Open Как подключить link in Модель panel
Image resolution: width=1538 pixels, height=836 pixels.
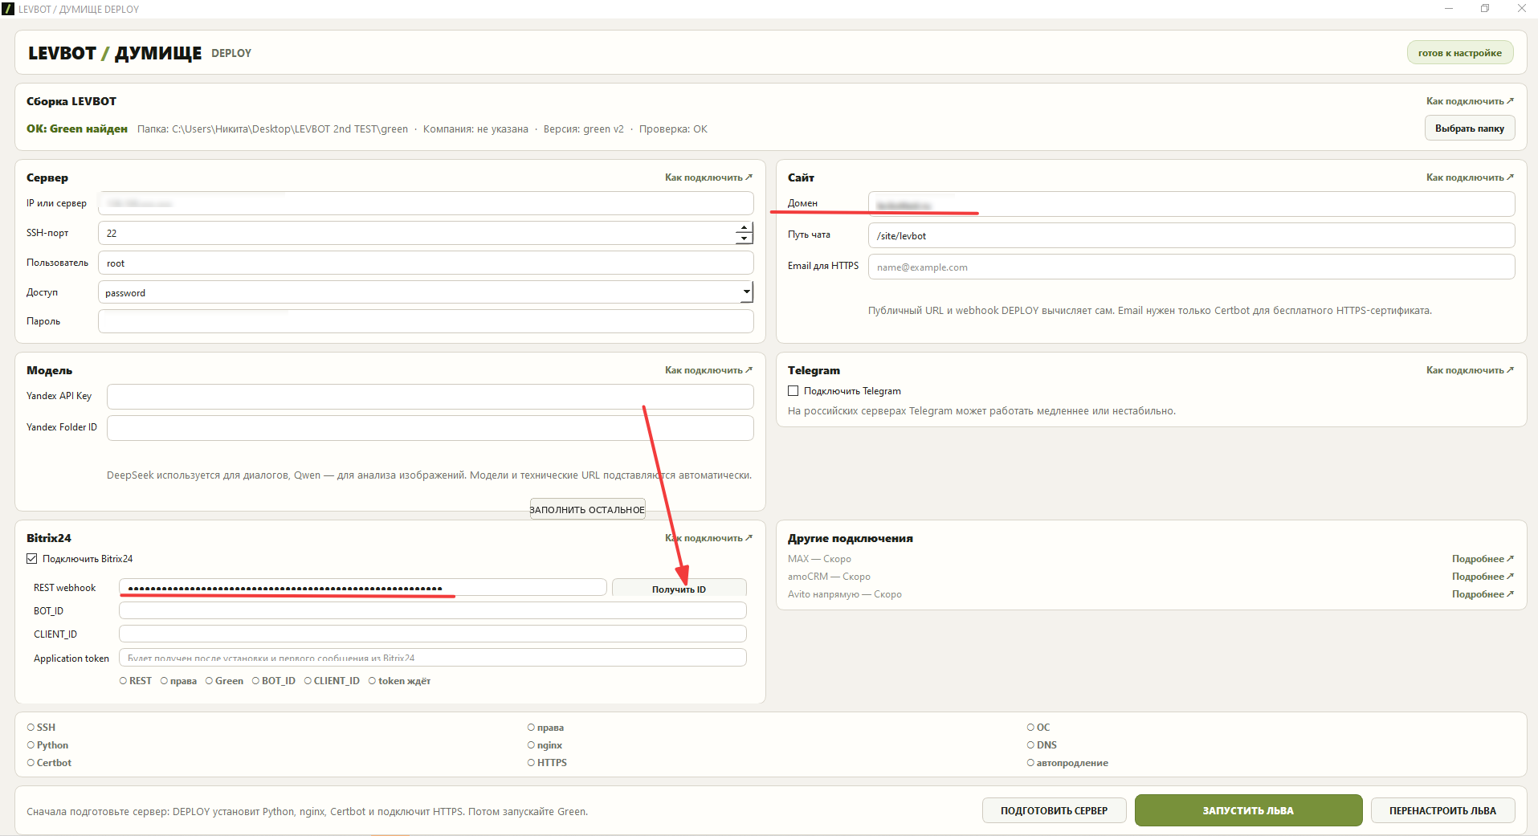point(708,370)
